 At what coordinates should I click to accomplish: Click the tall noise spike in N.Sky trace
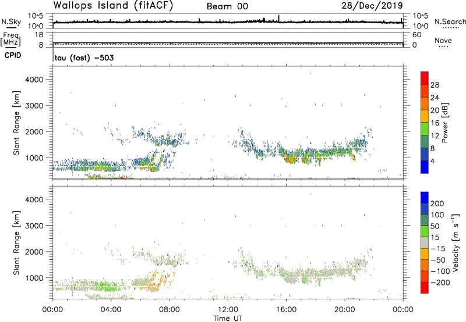pyautogui.click(x=279, y=19)
